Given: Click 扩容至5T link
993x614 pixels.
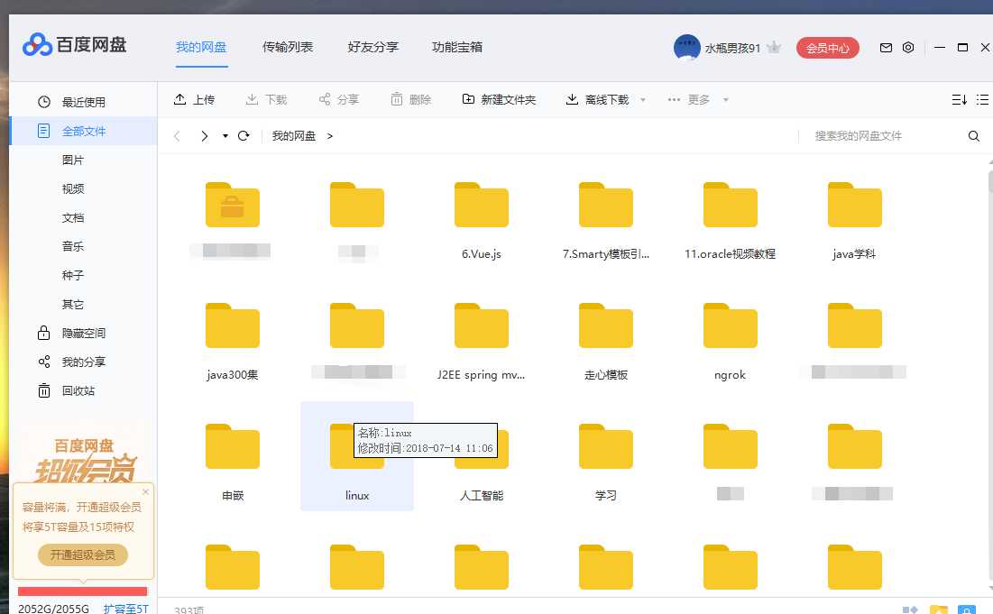Looking at the screenshot, I should click(125, 609).
